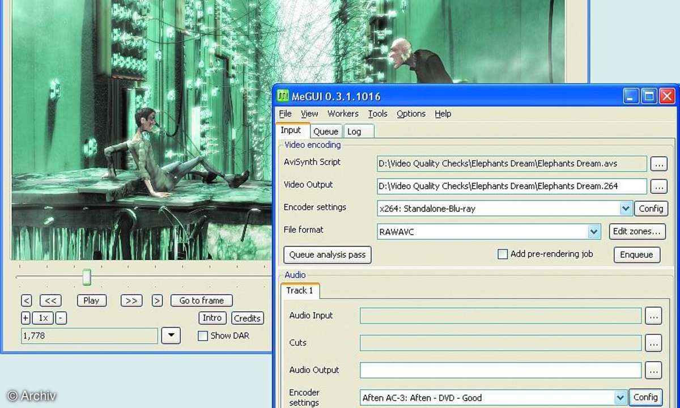Step forward one frame with > button

pos(158,301)
